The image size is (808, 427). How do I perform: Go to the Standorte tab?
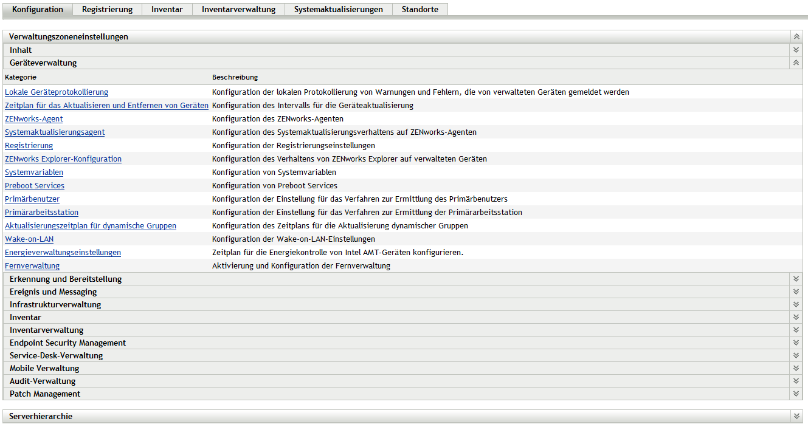[420, 9]
